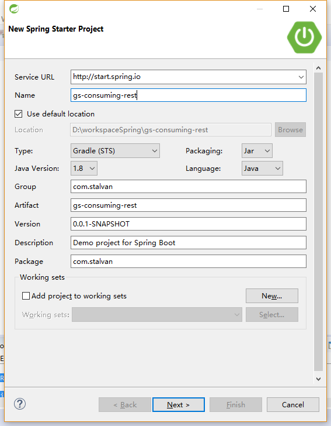The height and width of the screenshot is (426, 331).
Task: Click the Spring leaf icon in title bar
Action: click(x=14, y=9)
